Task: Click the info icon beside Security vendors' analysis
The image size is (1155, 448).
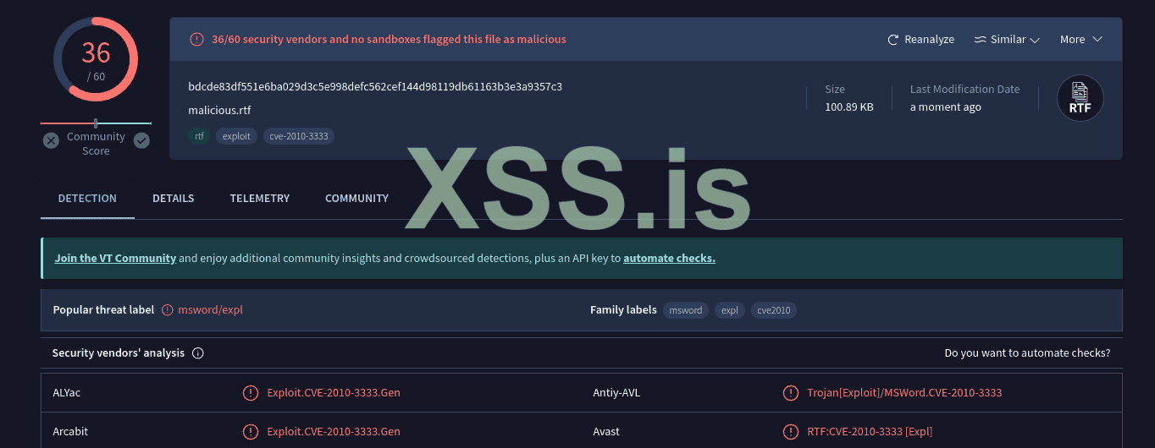Action: (198, 353)
